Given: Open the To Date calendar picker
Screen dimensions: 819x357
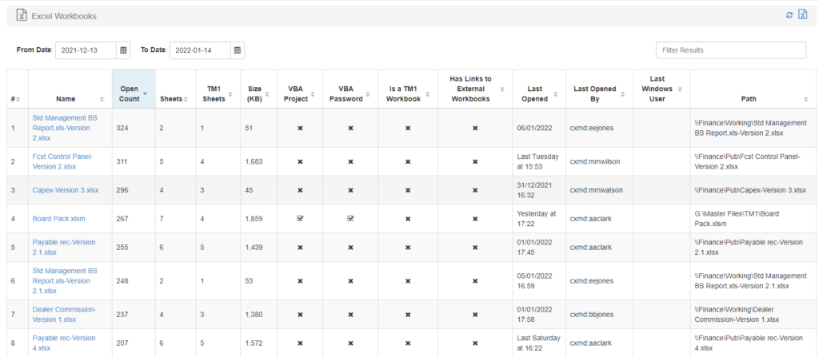Looking at the screenshot, I should pyautogui.click(x=237, y=50).
